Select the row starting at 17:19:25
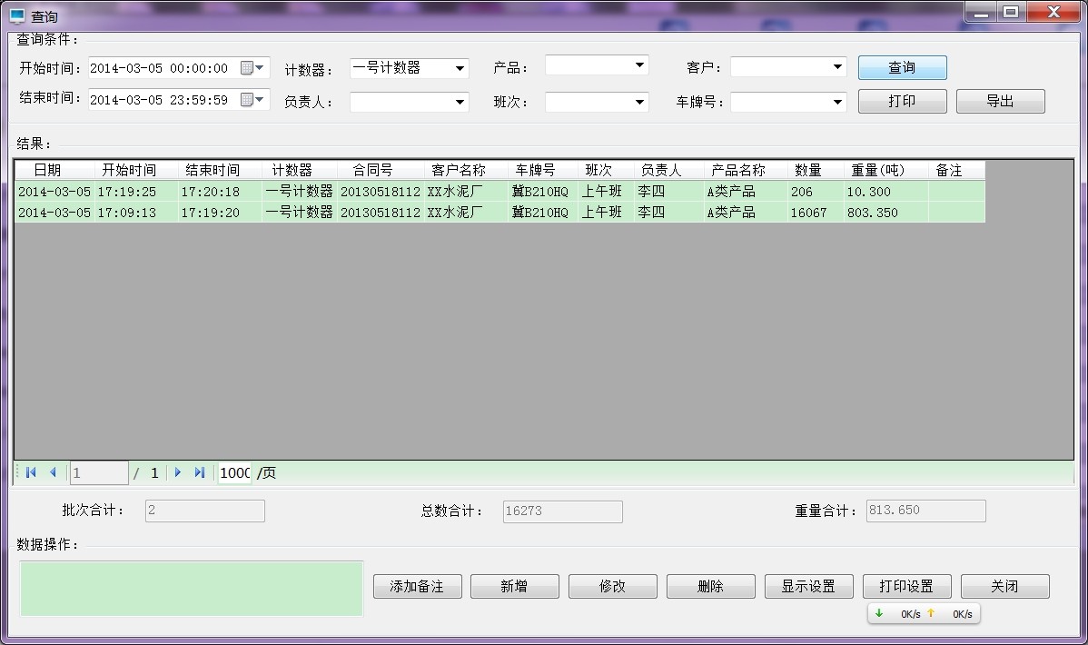This screenshot has height=645, width=1088. [x=499, y=191]
